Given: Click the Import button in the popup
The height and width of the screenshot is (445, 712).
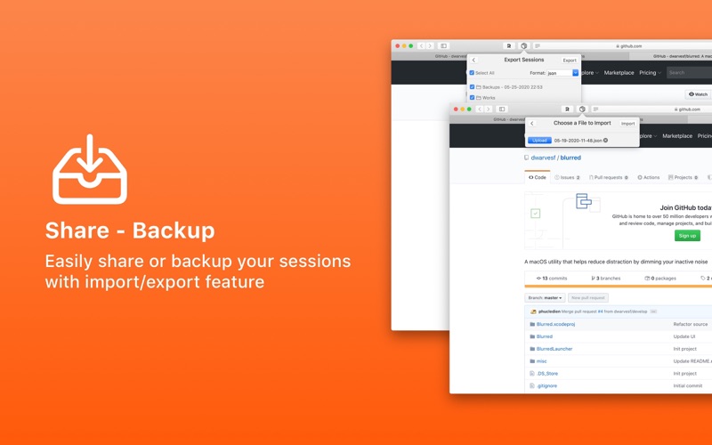Looking at the screenshot, I should [x=628, y=124].
